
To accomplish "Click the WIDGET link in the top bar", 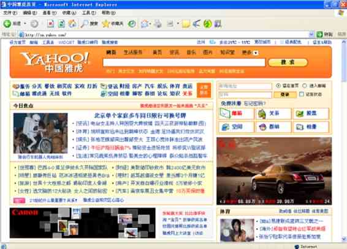I will [66, 42].
